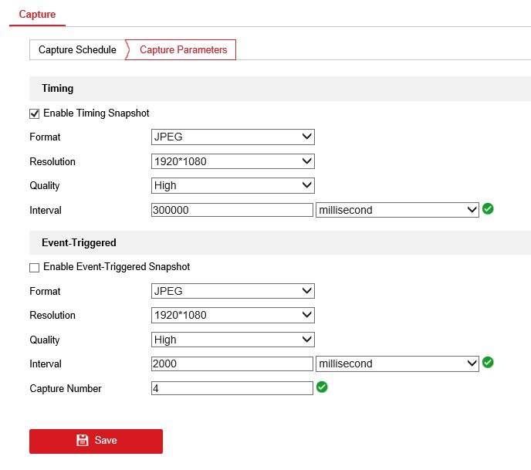Screen dimensions: 531x470
Task: Click the top Capture tab
Action: 37,14
